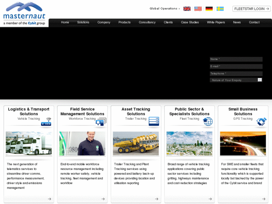Click the Fleet Tracking subtitle
The width and height of the screenshot is (272, 204).
[189, 119]
